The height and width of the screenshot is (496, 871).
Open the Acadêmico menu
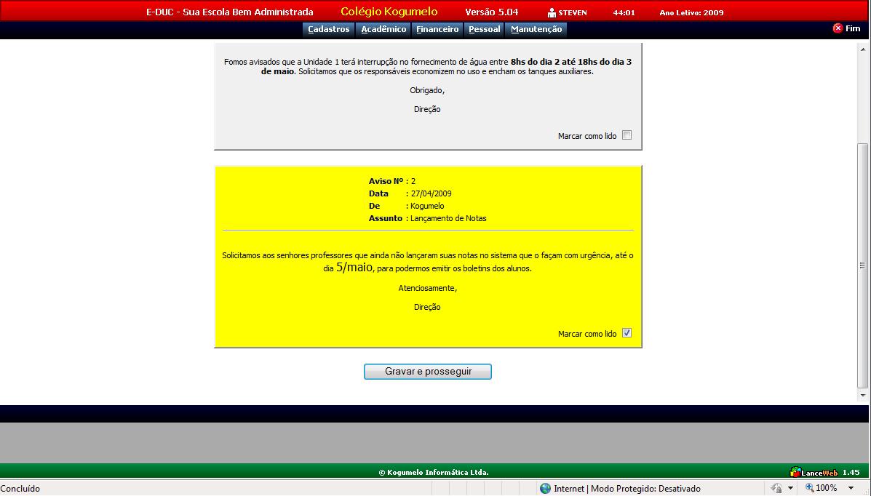(383, 29)
